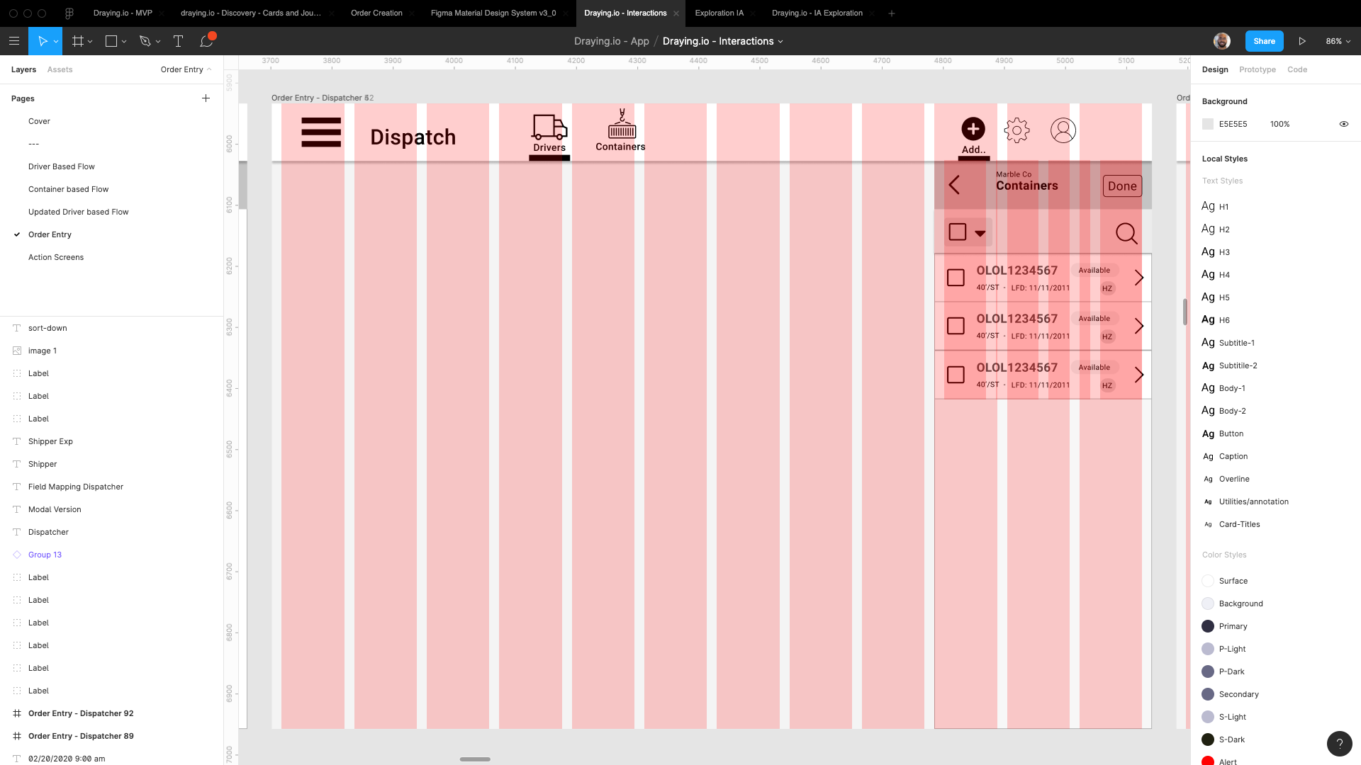This screenshot has height=765, width=1361.
Task: Select the Move tool in toolbar
Action: [43, 41]
